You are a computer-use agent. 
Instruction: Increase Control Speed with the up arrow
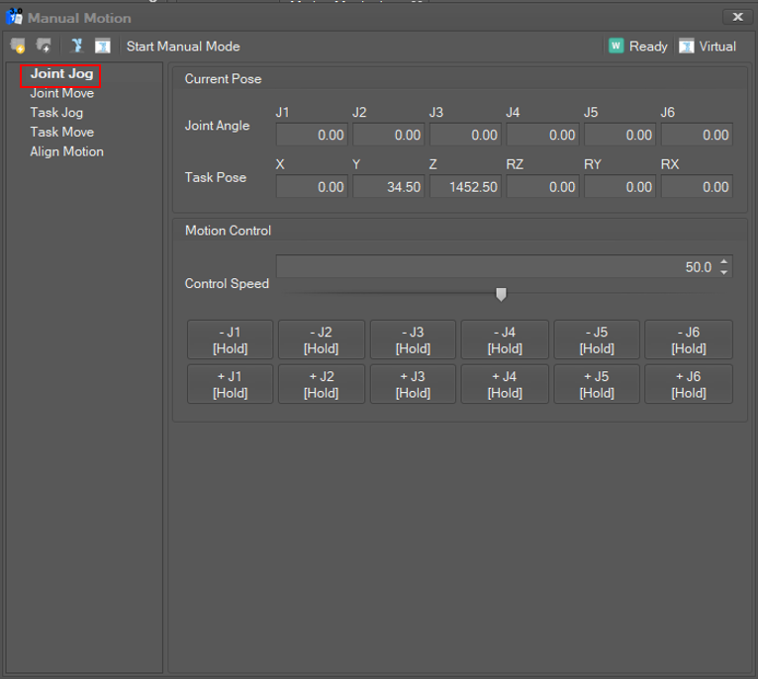click(x=724, y=262)
